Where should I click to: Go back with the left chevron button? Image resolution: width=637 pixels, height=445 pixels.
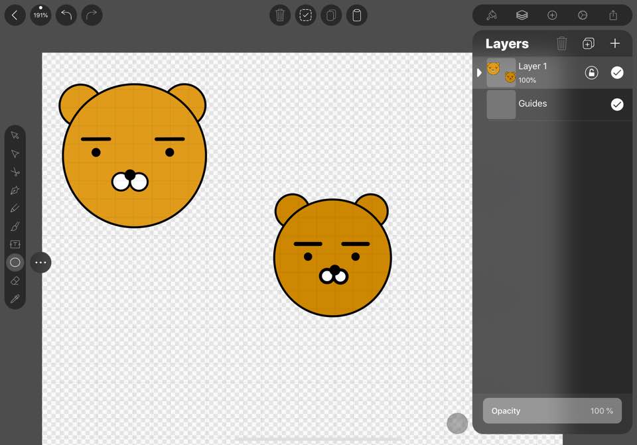pos(15,15)
